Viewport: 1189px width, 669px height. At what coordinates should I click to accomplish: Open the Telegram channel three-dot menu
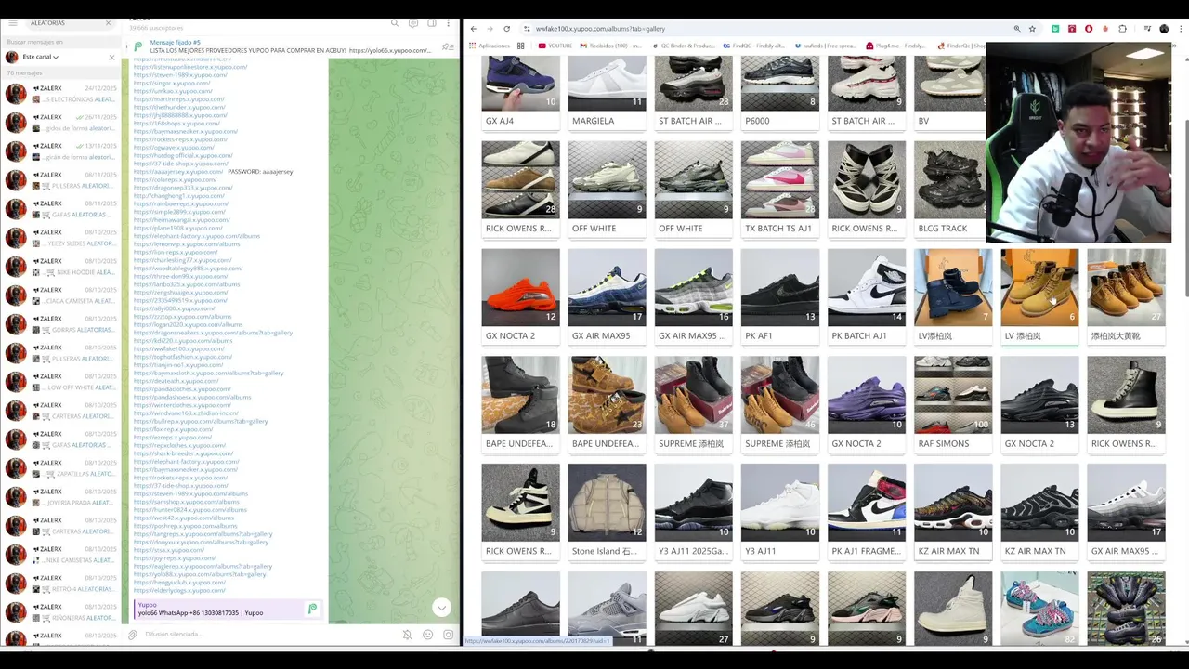click(450, 23)
